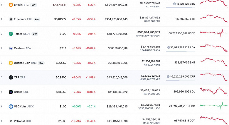This screenshot has height=125, width=229.
Task: Click the green Tether logo icon
Action: [11, 34]
